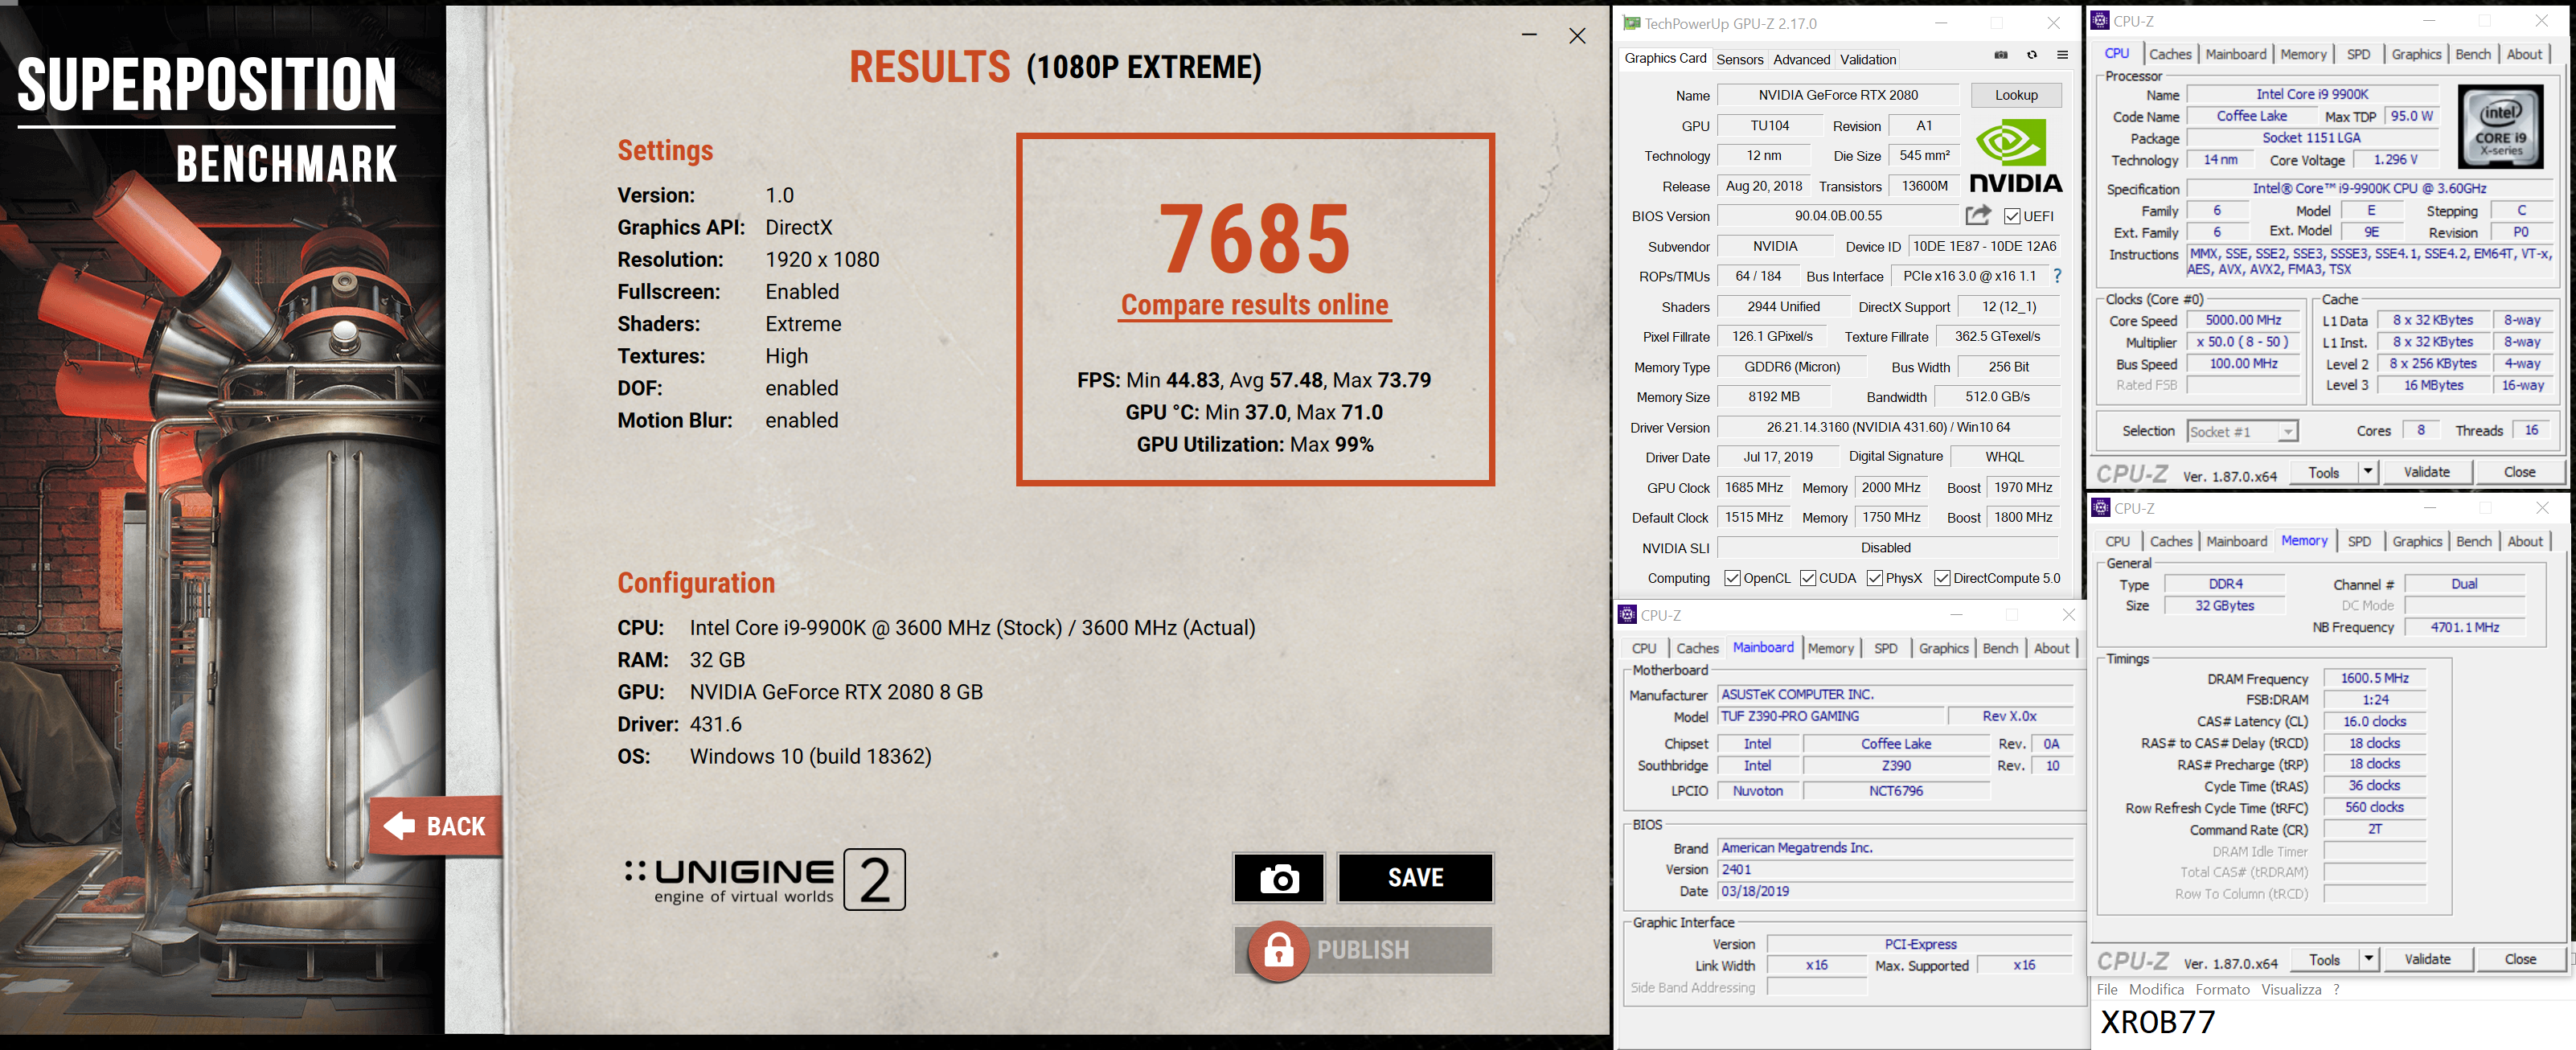Click the BIOS export share icon
This screenshot has height=1050, width=2576.
click(x=1978, y=215)
